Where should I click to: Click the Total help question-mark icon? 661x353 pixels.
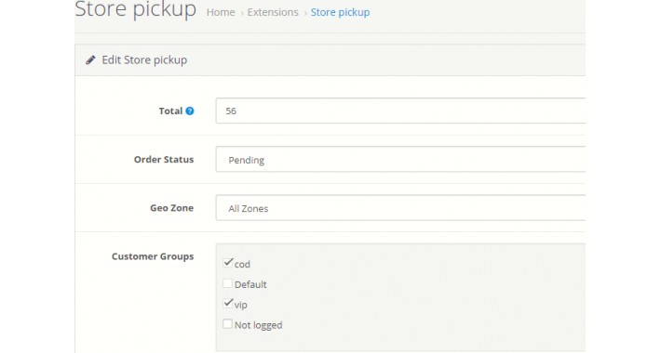[x=190, y=111]
